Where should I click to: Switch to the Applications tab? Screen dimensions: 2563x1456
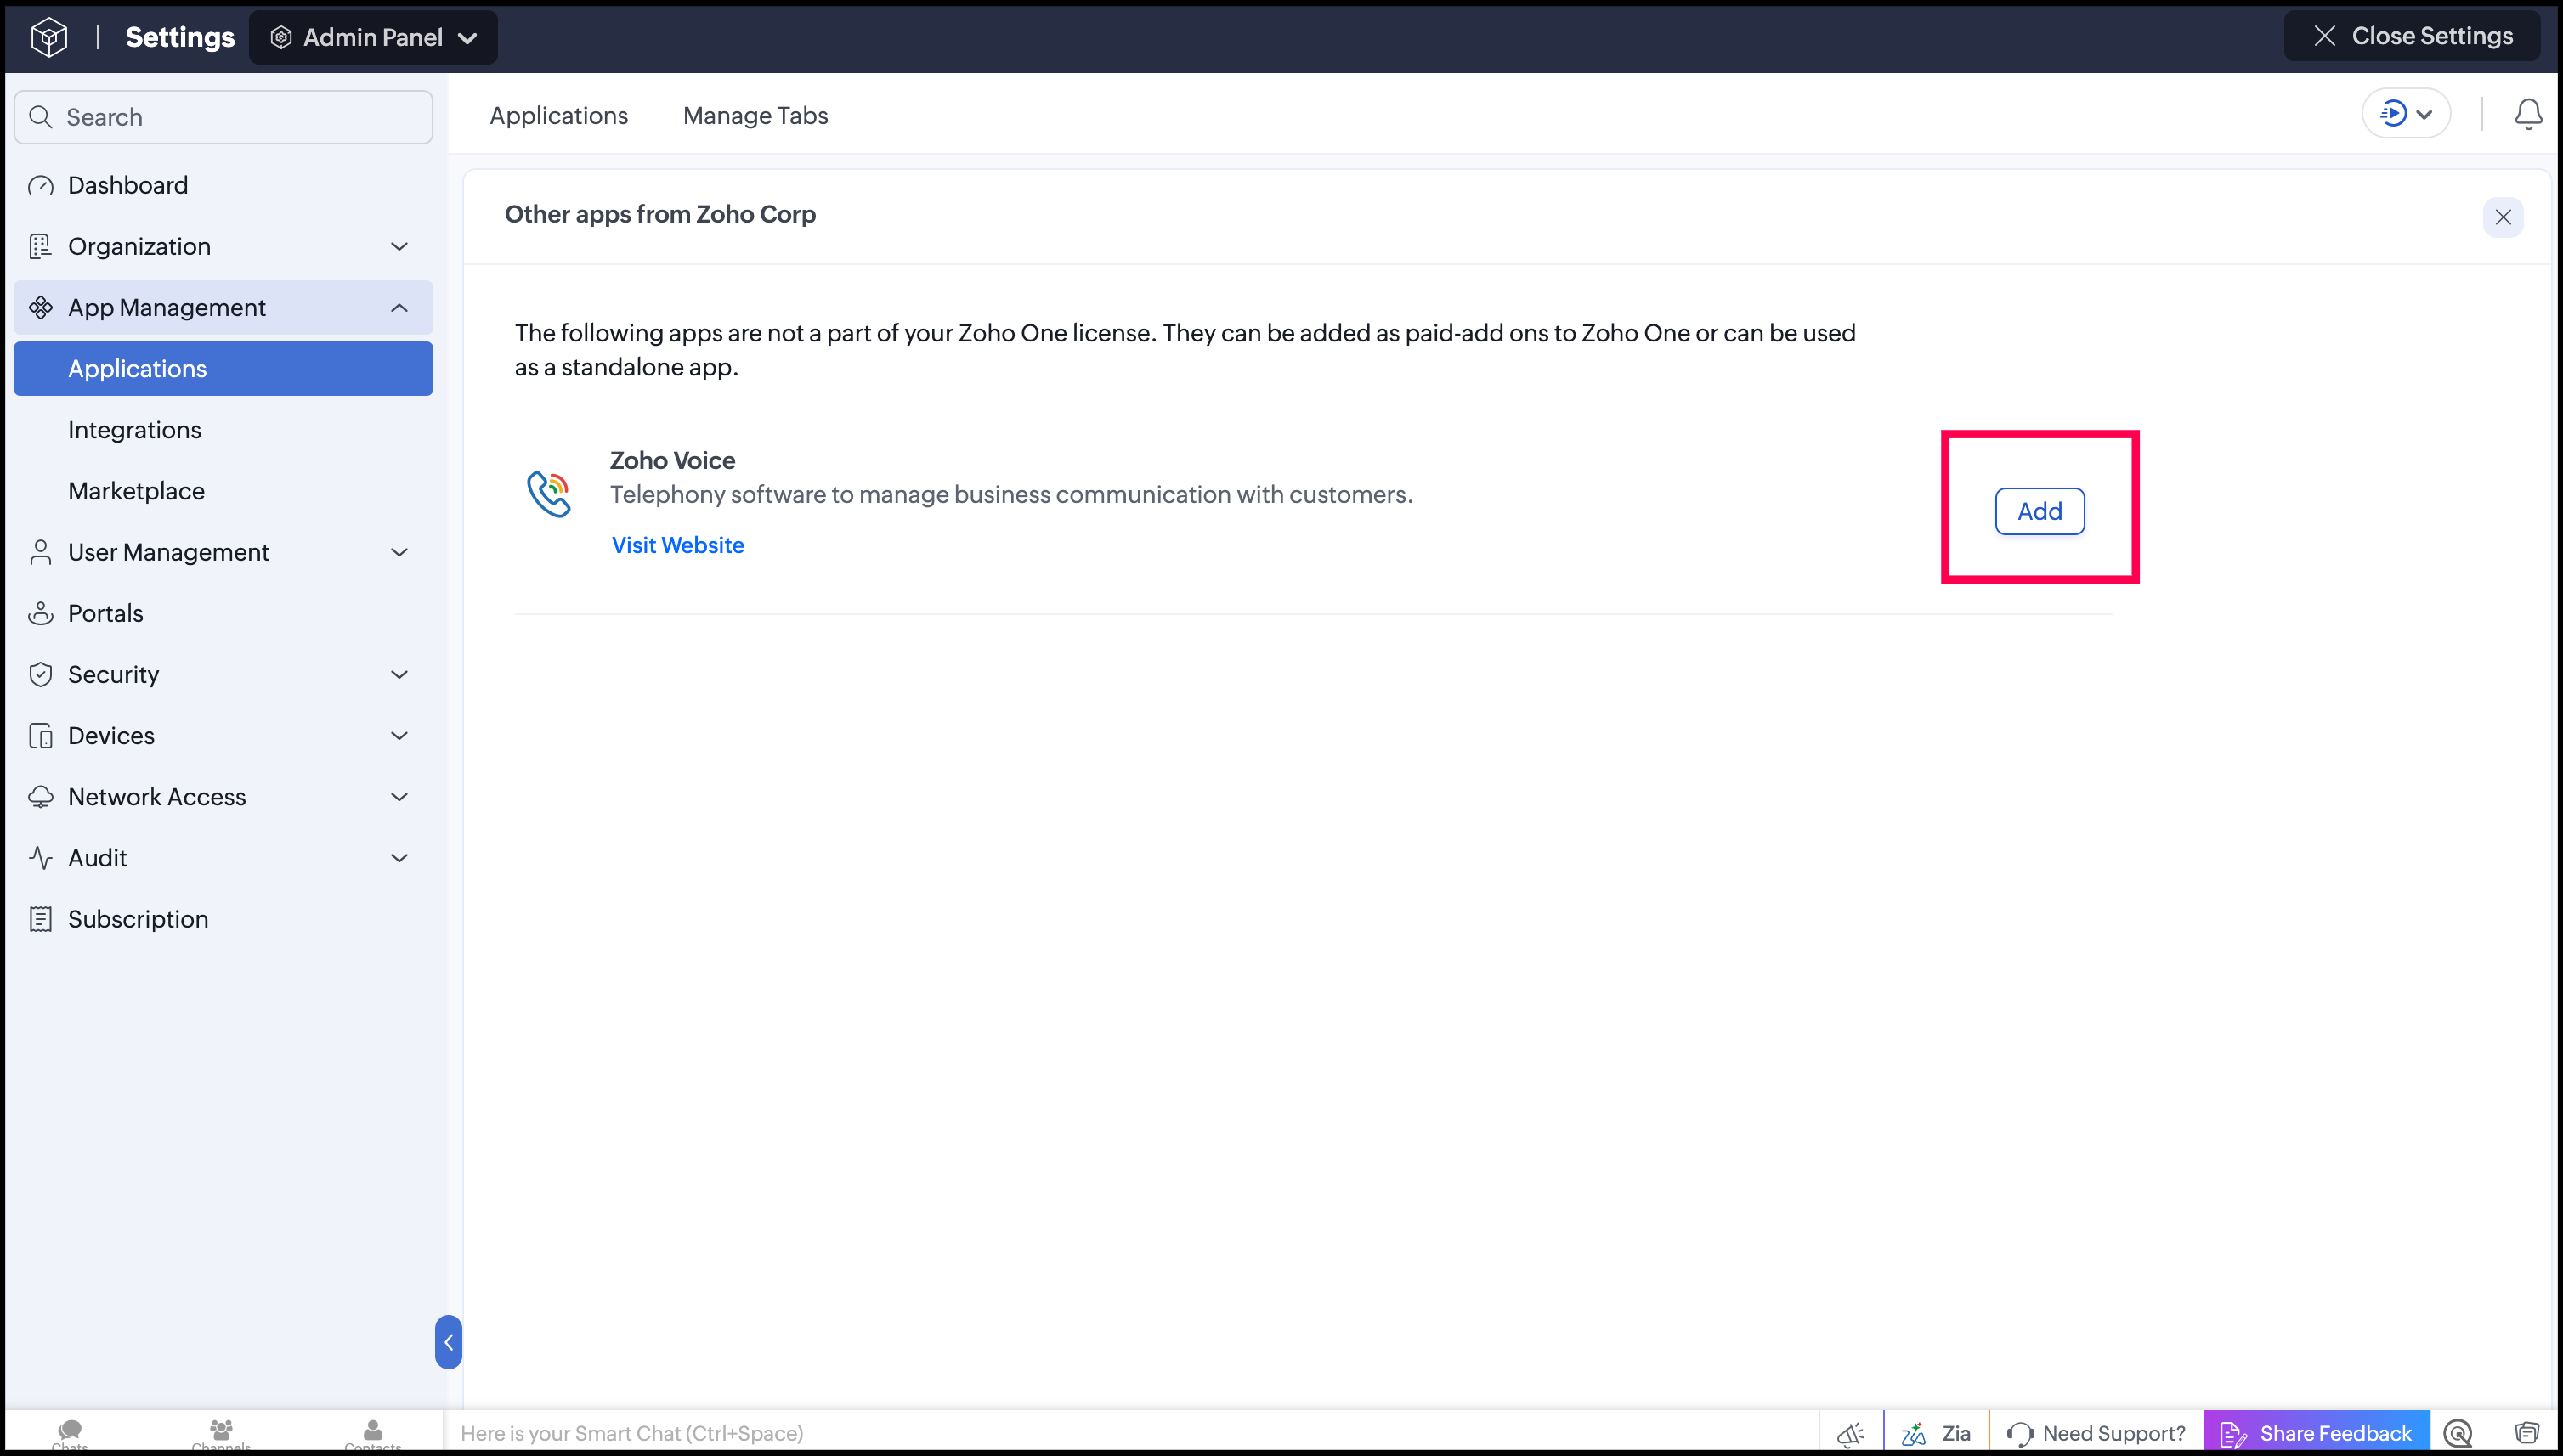click(559, 116)
